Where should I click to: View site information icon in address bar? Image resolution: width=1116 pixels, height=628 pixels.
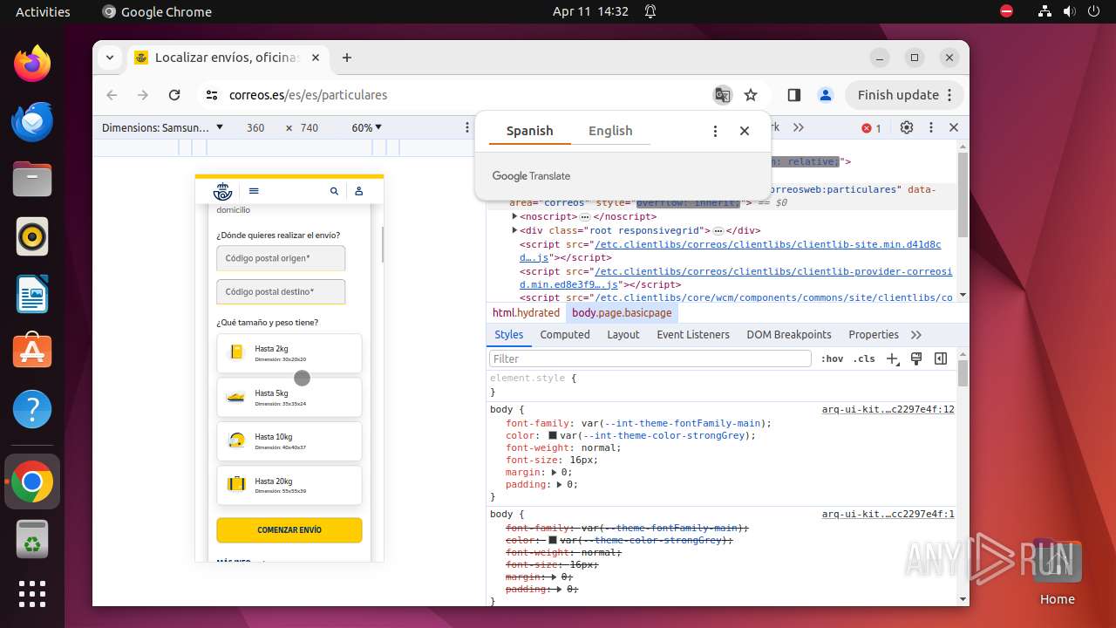[x=212, y=95]
